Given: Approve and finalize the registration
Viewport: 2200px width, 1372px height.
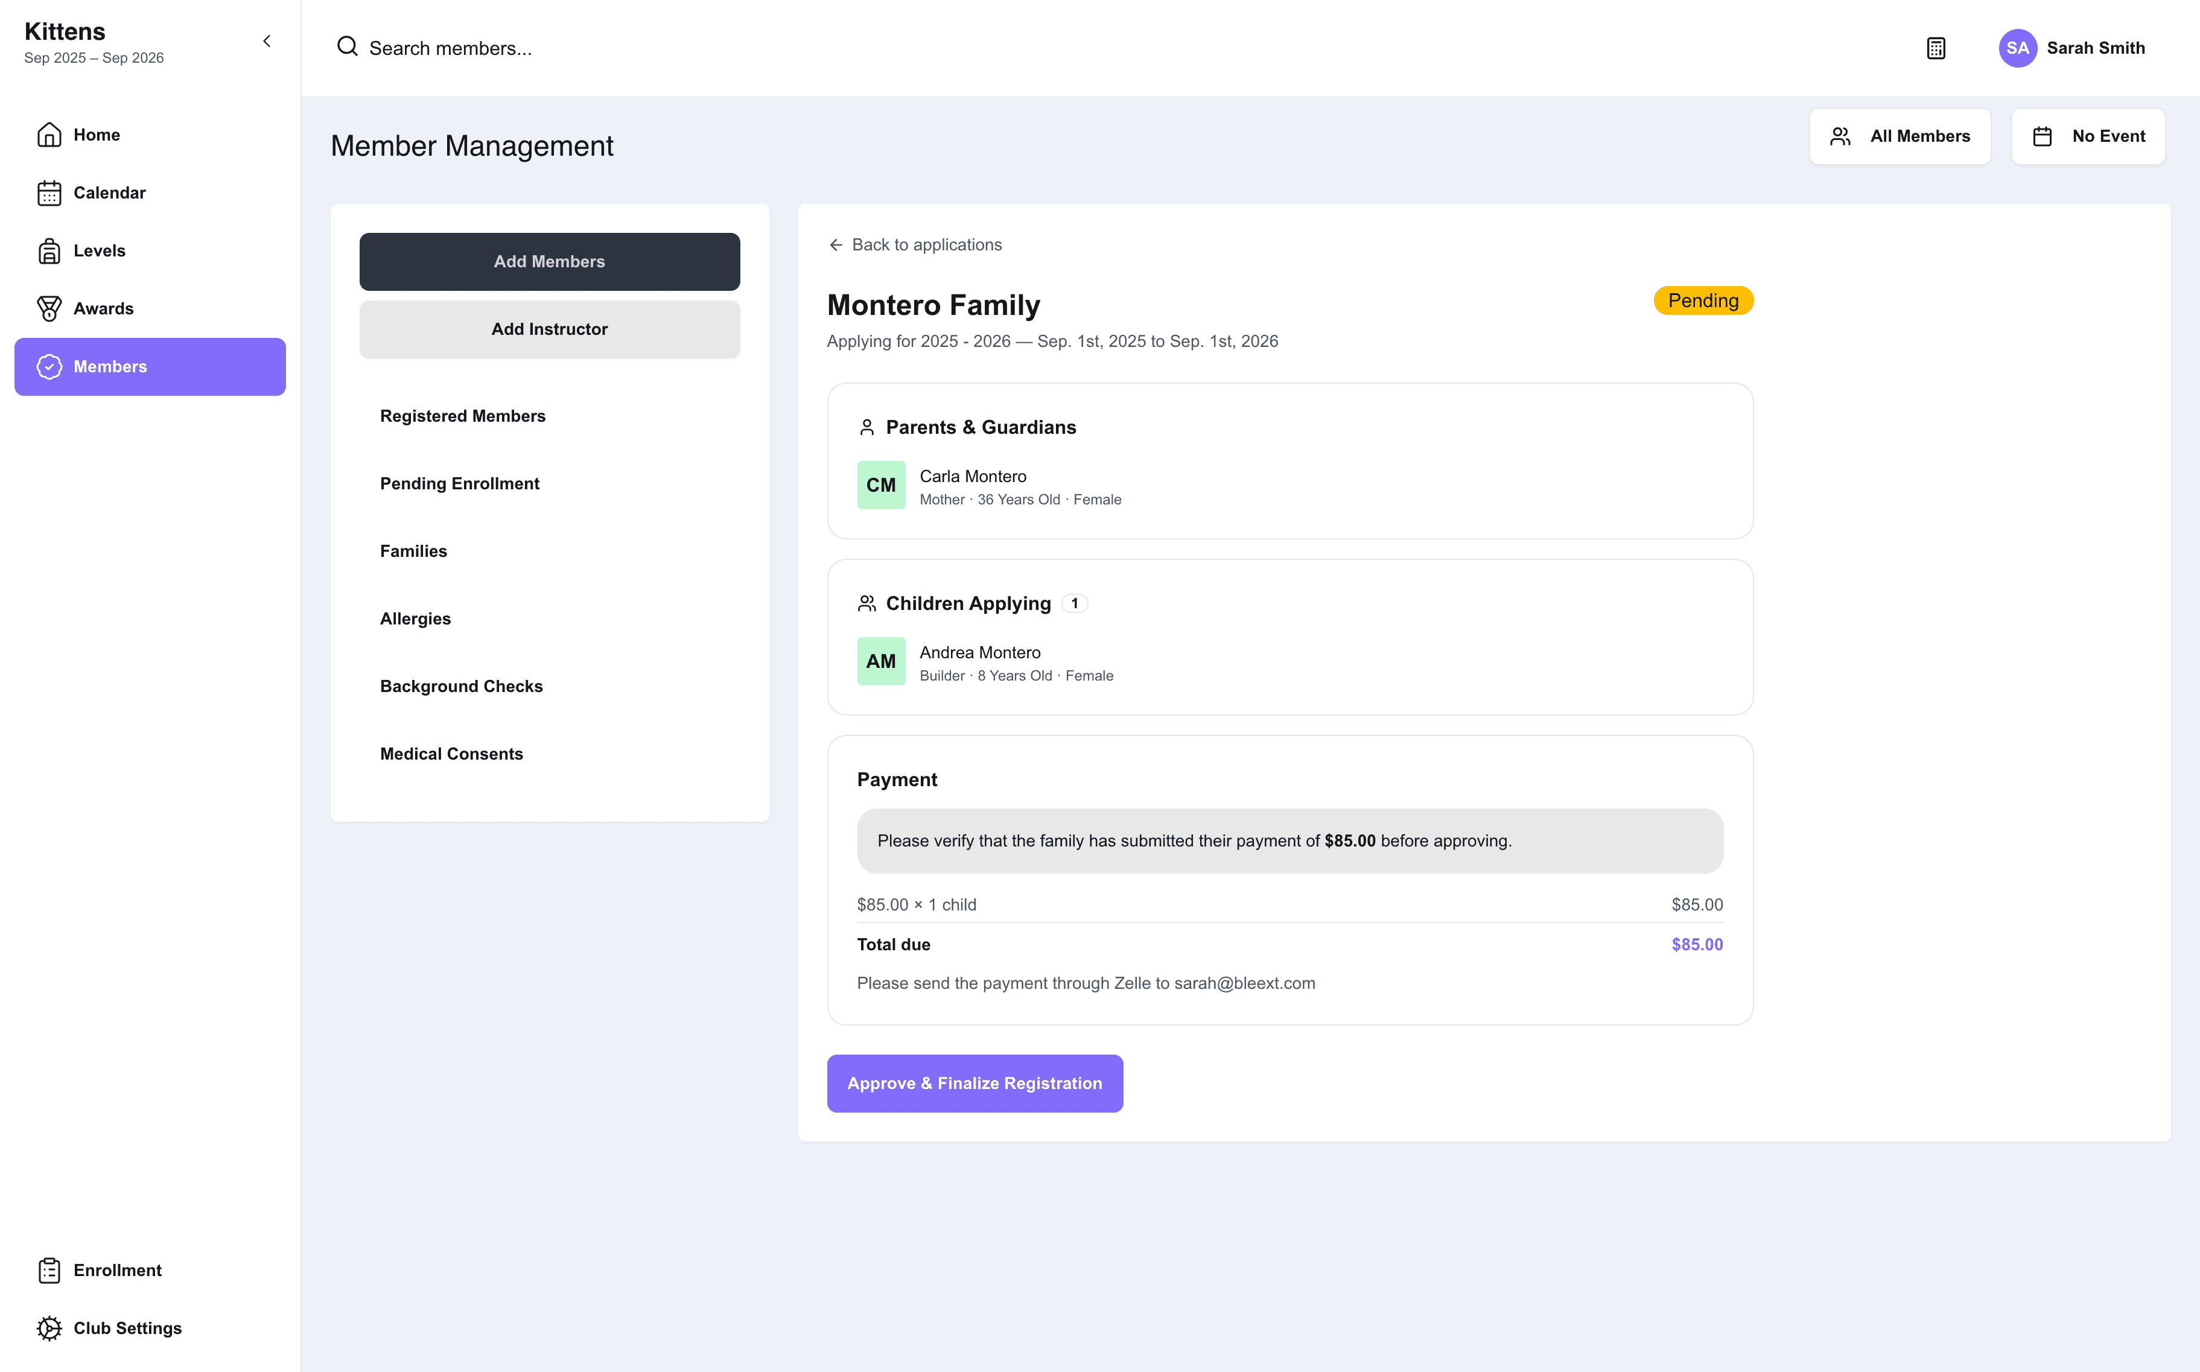Looking at the screenshot, I should tap(974, 1084).
